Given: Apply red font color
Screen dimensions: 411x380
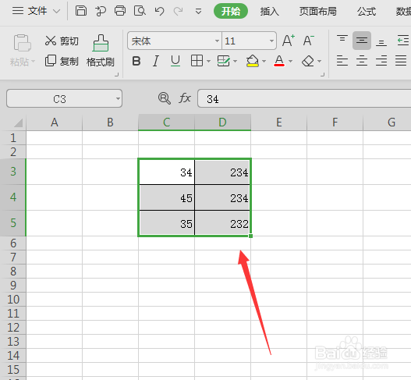Looking at the screenshot, I should [279, 61].
